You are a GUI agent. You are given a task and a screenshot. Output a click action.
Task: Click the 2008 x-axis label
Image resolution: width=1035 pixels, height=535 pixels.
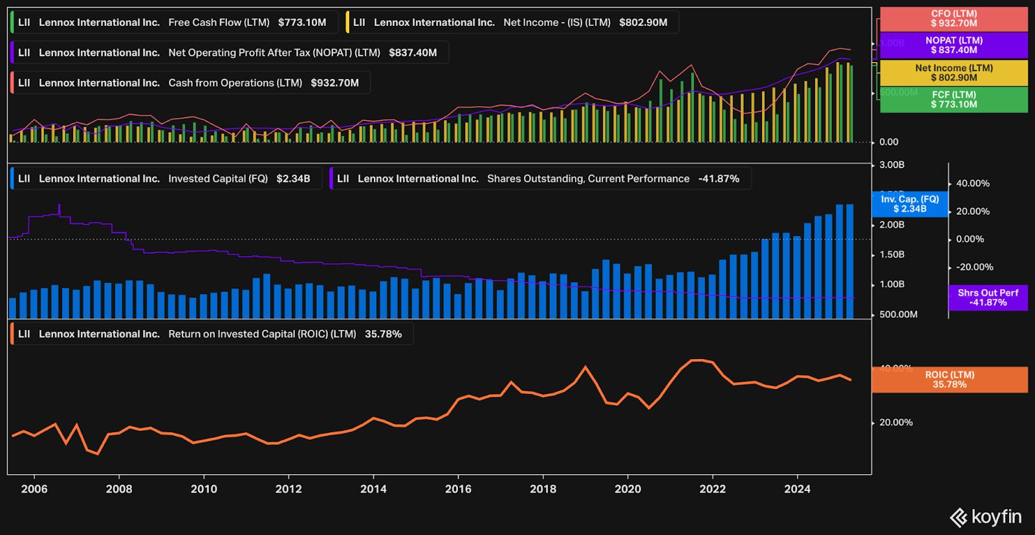pos(119,489)
